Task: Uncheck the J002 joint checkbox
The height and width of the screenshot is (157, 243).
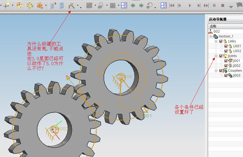Action: coord(226,66)
